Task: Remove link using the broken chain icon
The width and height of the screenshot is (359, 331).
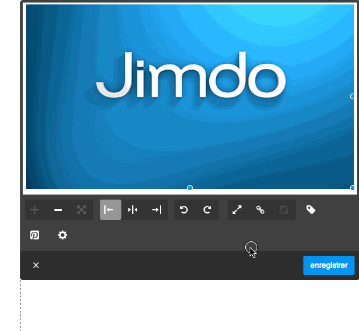Action: (284, 210)
